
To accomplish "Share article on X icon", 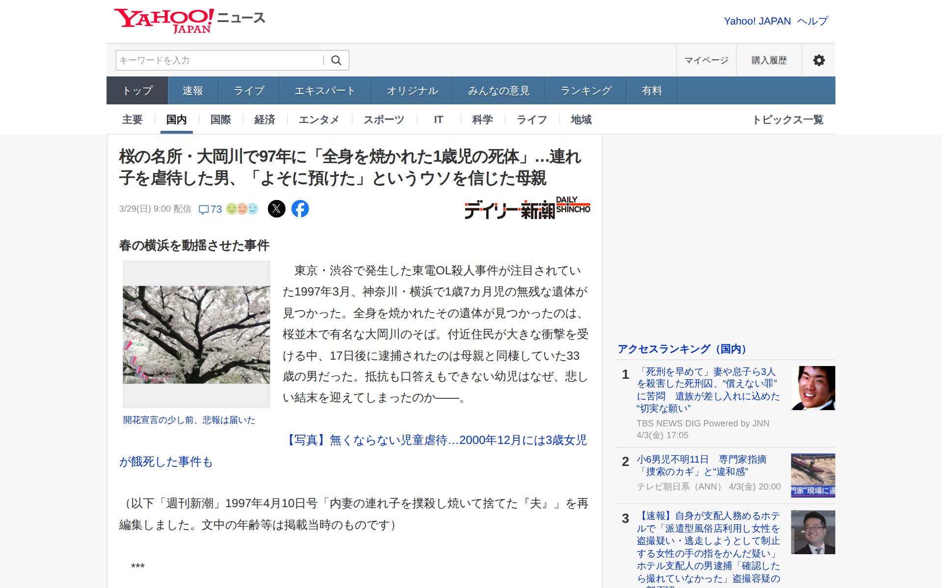I will point(277,209).
